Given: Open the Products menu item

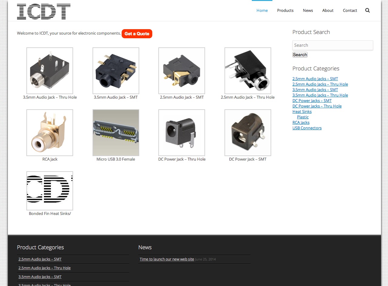Looking at the screenshot, I should point(285,10).
